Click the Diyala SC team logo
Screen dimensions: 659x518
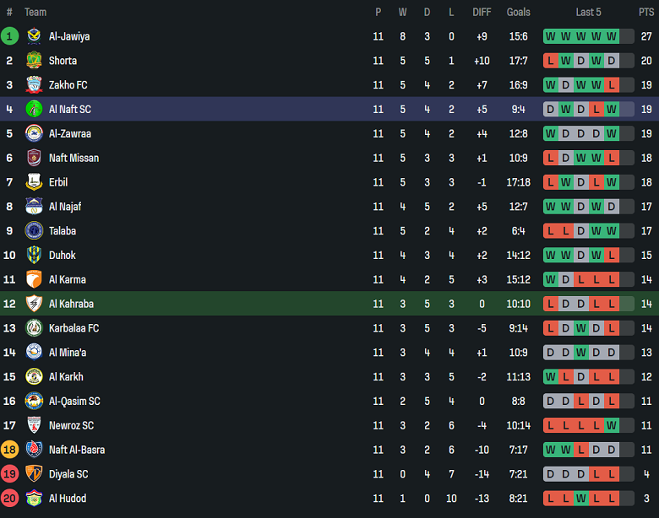[34, 474]
